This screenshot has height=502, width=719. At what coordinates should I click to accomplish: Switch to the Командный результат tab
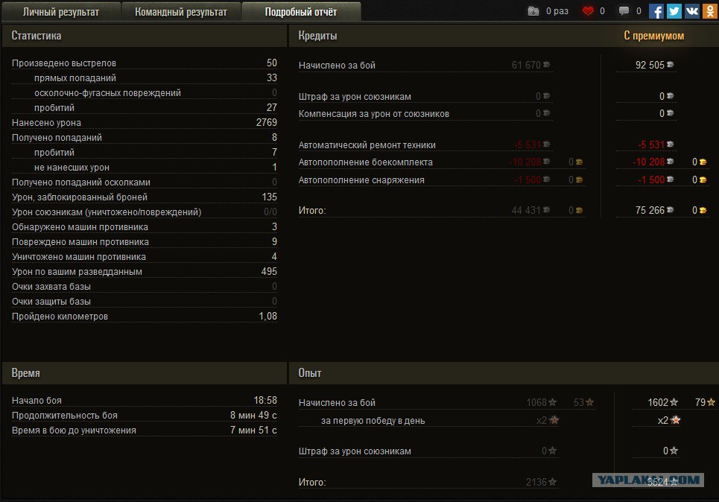[180, 12]
